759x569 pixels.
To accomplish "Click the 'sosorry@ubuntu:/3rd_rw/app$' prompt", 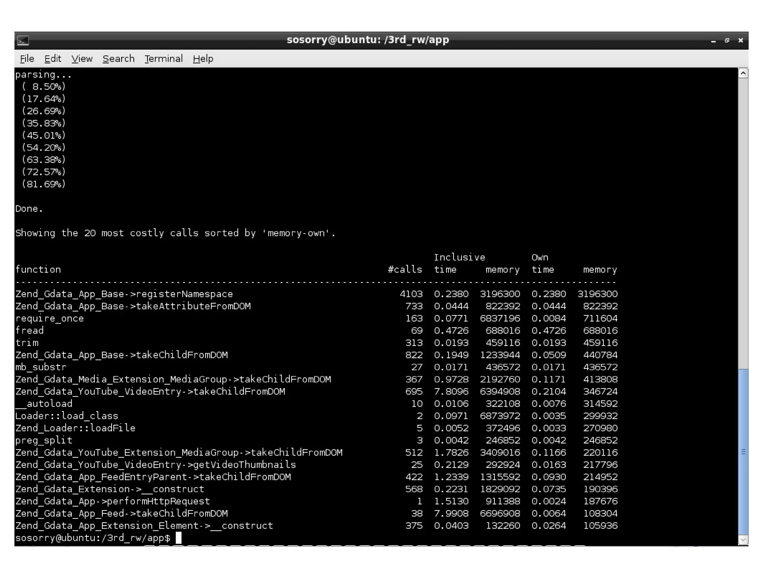I will point(93,538).
